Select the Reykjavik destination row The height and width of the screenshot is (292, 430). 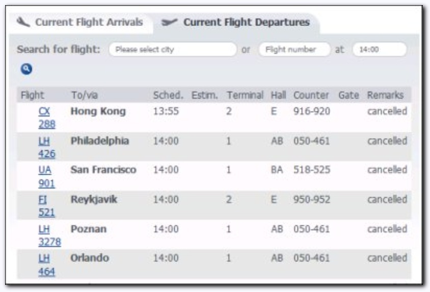[214, 206]
